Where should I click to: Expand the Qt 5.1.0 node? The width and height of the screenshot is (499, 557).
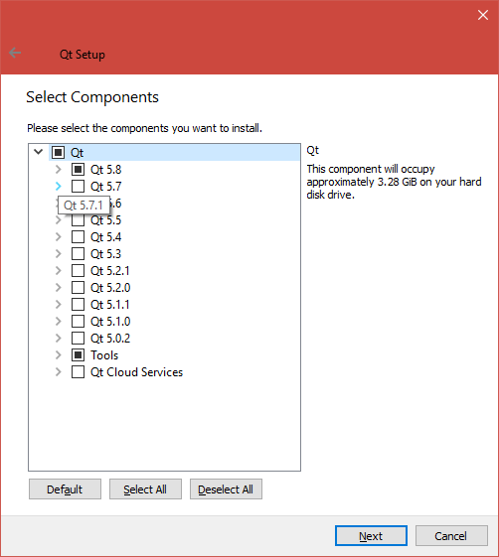tap(59, 321)
